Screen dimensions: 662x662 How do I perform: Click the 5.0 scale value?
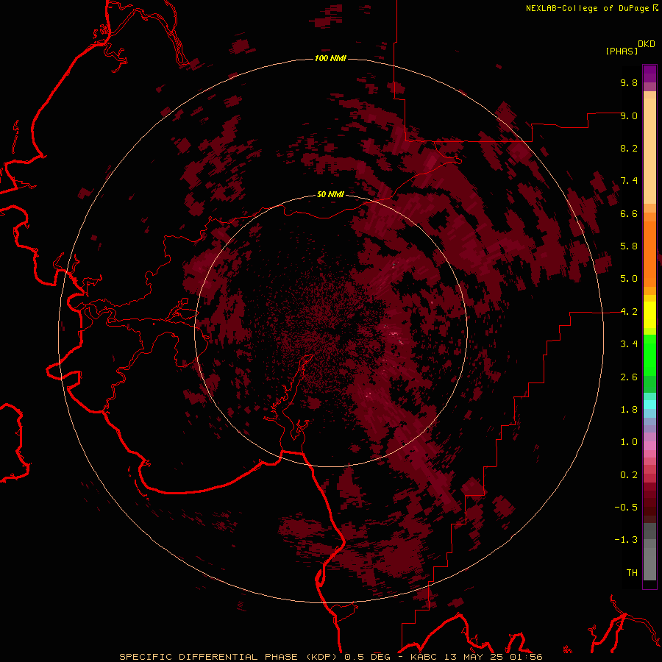[x=629, y=279]
